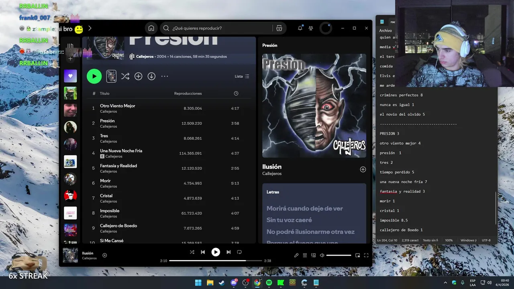The height and width of the screenshot is (289, 514).
Task: Click the album preview thumbnail beside play
Action: point(111,76)
